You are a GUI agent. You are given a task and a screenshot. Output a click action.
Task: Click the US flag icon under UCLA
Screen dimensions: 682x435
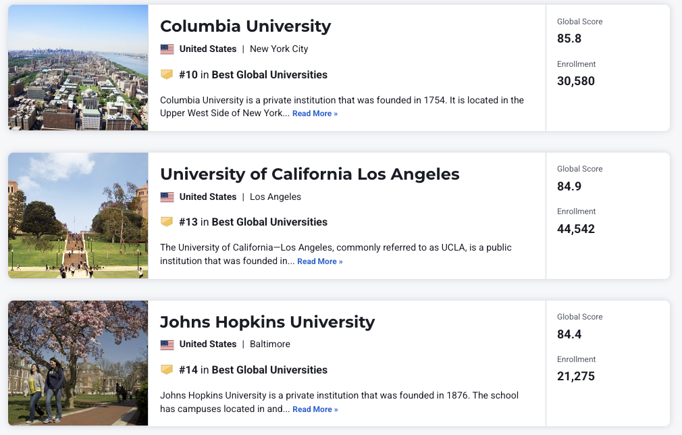(x=167, y=197)
